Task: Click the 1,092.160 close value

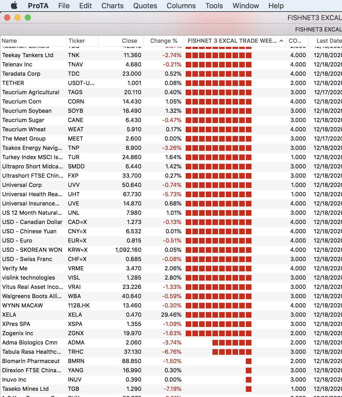Action: pos(128,250)
